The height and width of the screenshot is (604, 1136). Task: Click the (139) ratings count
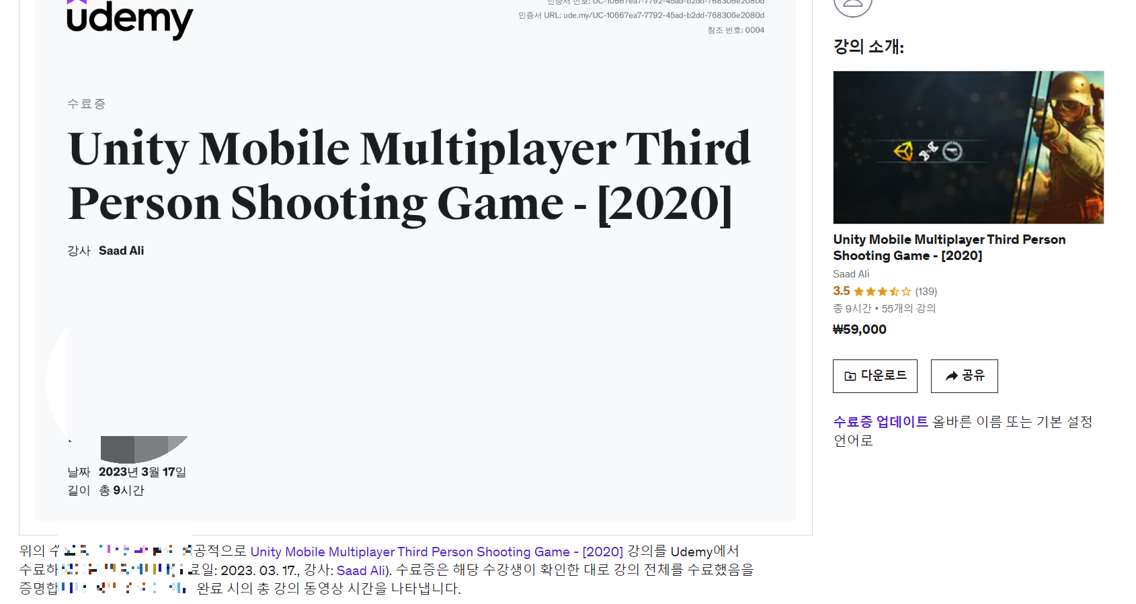[926, 292]
